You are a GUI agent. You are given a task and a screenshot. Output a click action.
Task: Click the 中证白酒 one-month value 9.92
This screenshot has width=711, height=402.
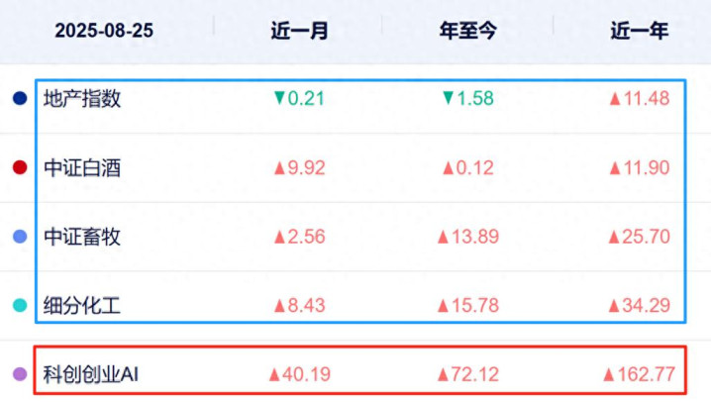(x=299, y=168)
